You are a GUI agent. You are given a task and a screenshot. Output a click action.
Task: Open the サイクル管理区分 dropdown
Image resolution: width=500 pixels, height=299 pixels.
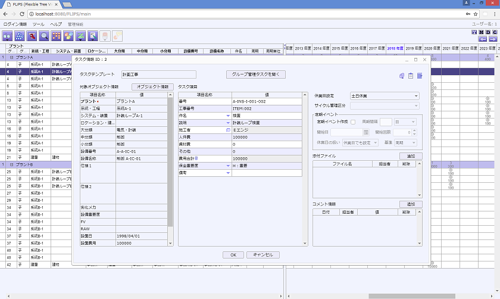[385, 105]
